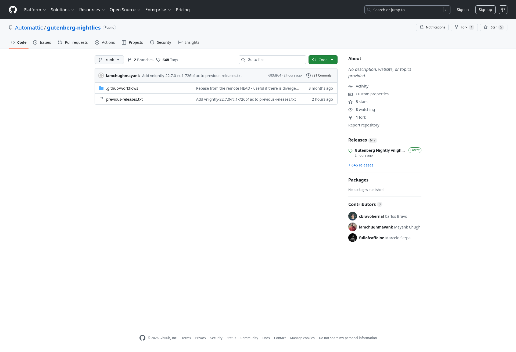This screenshot has width=516, height=352.
Task: Open commit hash 683d9c4
Action: tap(275, 75)
